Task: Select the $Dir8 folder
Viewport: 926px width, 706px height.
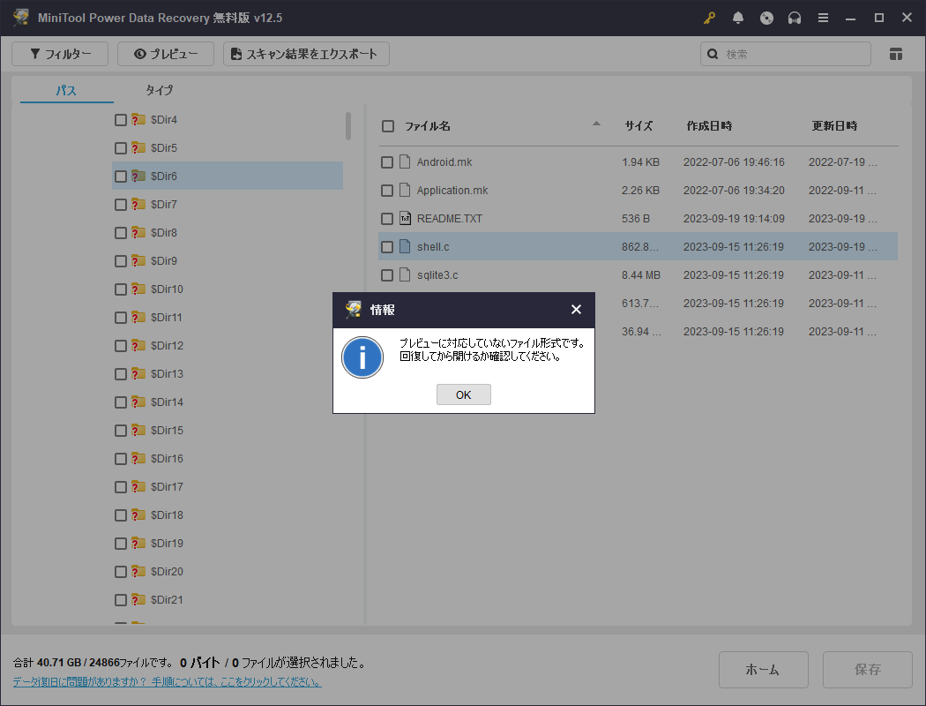Action: pos(163,233)
